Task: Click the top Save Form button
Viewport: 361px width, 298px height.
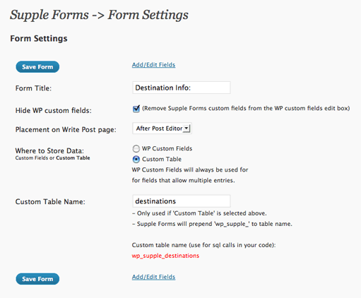Action: pos(37,67)
